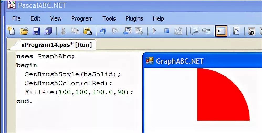Undo the last edit
Screen dimensions: 262x133
click(x=103, y=31)
